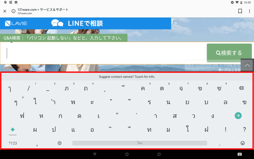Close the browser custom tab
This screenshot has width=254, height=159.
point(5,11)
